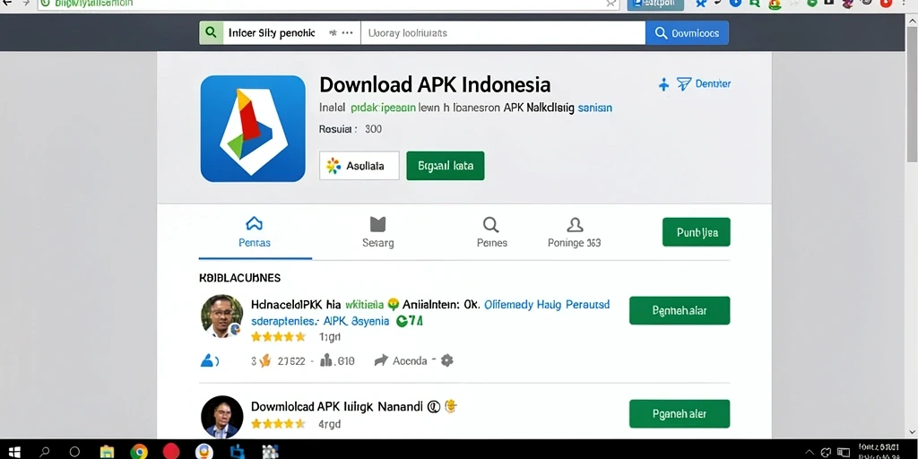Click the blue thumbs icon under first review
This screenshot has width=918, height=459.
pos(209,360)
